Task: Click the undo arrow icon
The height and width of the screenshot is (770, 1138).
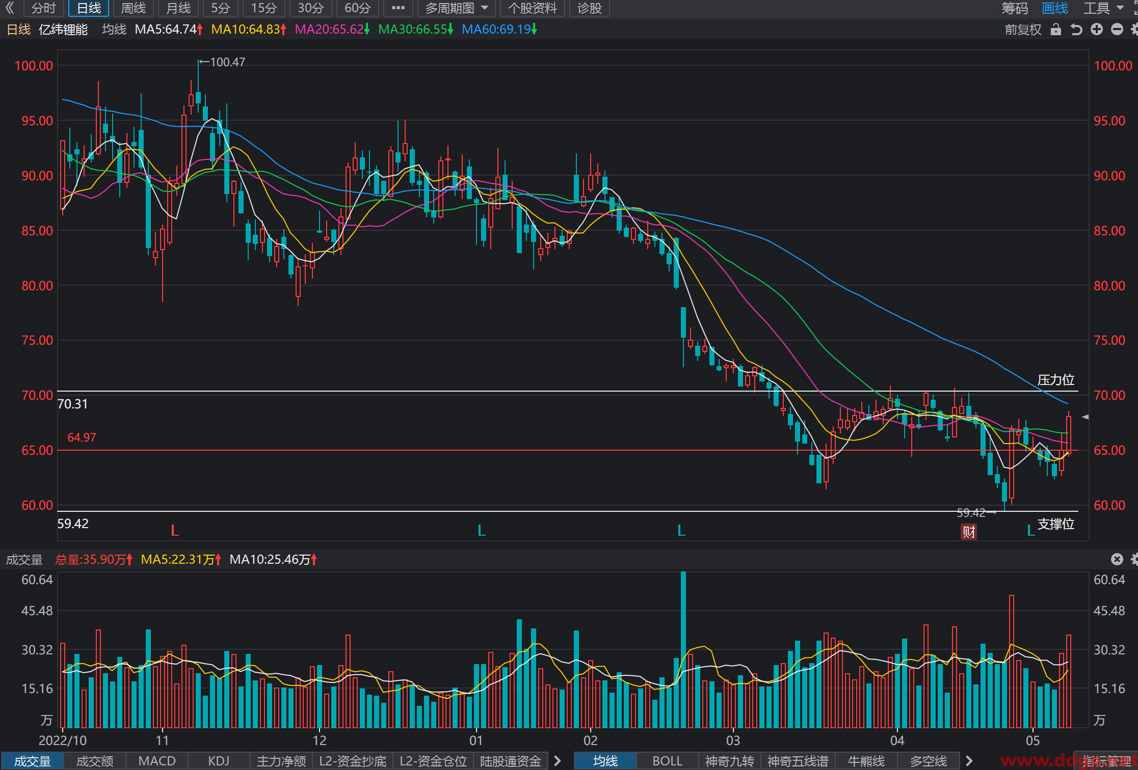Action: [1076, 30]
